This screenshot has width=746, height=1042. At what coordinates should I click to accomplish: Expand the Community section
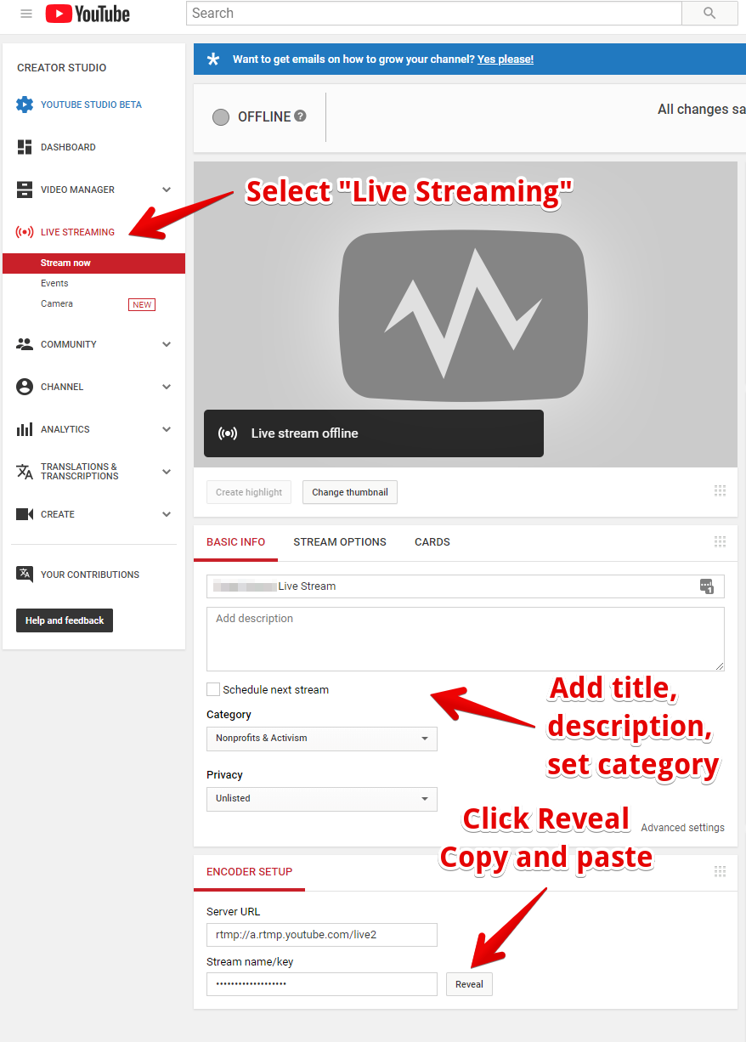(x=167, y=344)
